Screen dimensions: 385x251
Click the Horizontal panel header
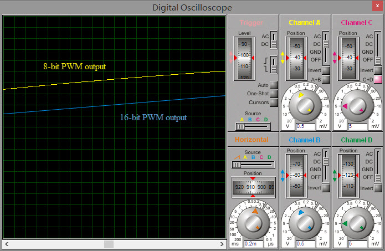coord(253,140)
